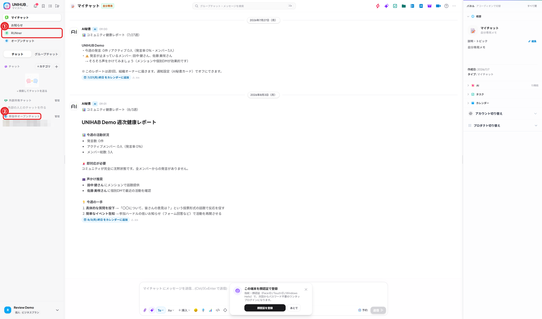
Task: Open the purple archive box icon
Action: pos(430,6)
